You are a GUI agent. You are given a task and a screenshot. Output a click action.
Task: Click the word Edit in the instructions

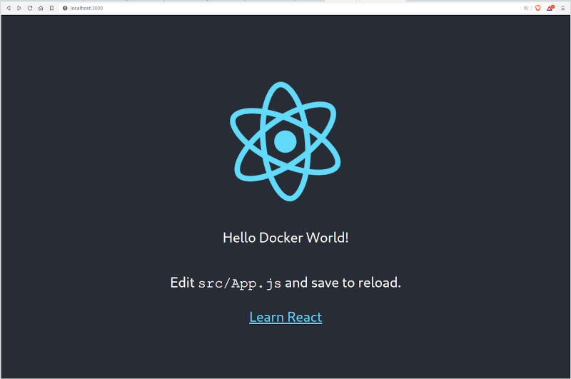click(x=182, y=283)
